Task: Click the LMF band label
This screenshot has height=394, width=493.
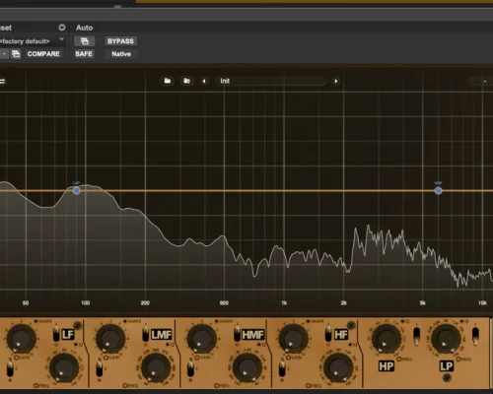Action: click(162, 335)
